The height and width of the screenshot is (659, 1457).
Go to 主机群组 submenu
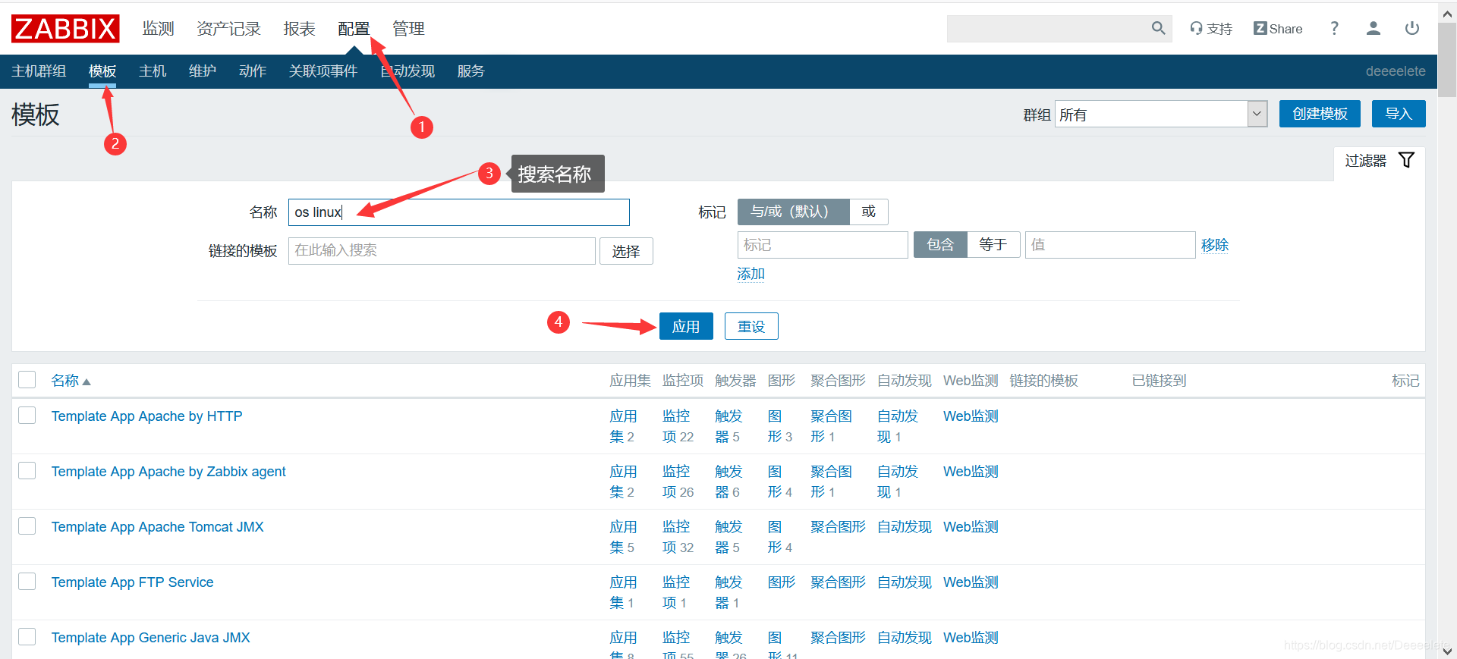point(39,71)
